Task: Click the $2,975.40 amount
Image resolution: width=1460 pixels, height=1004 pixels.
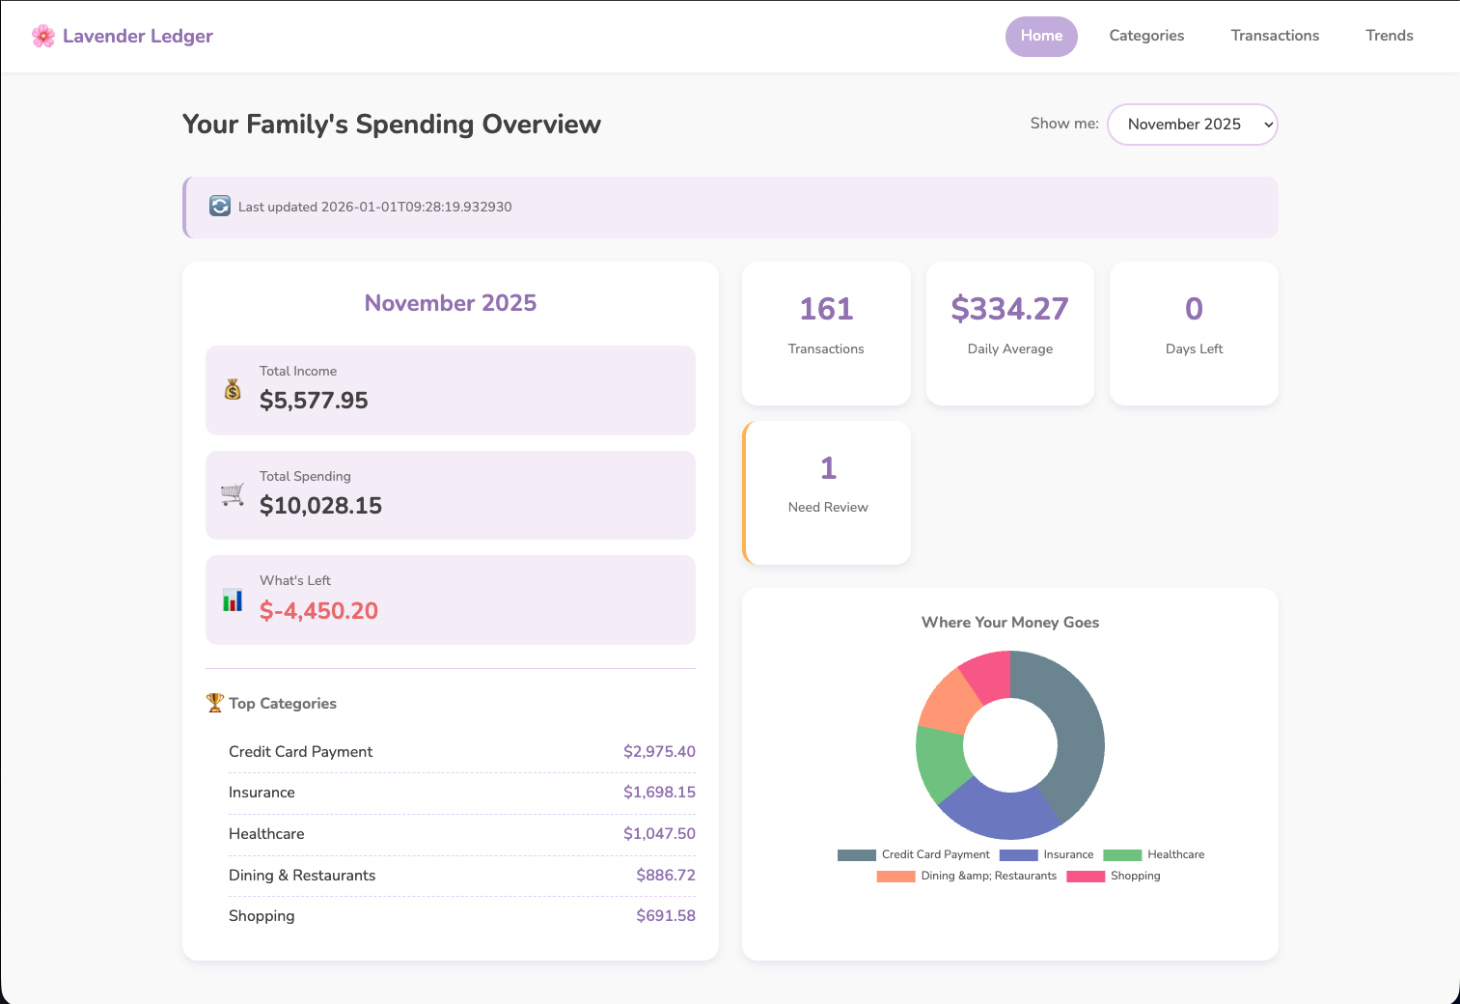Action: 659,752
